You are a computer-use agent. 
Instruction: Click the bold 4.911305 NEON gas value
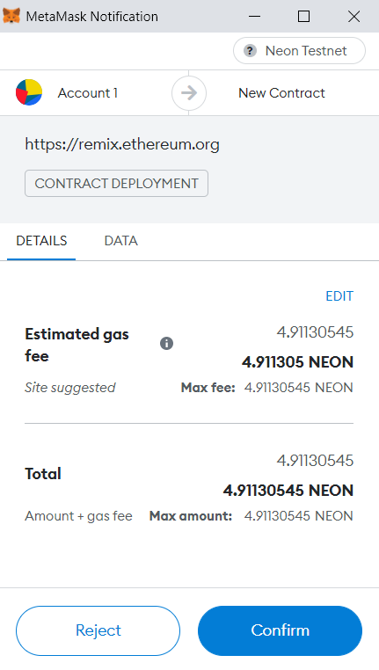coord(297,362)
